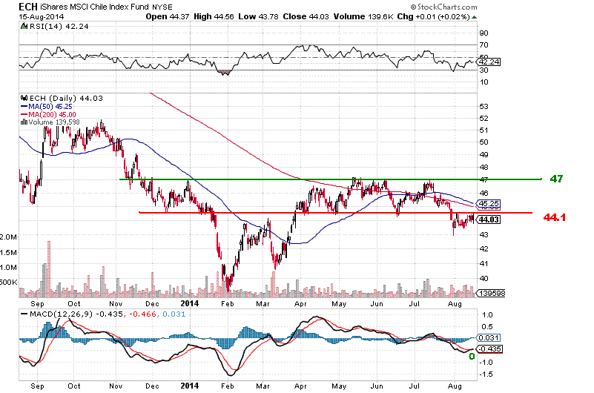
Task: Click the 50 label on the price axis
Action: click(484, 142)
